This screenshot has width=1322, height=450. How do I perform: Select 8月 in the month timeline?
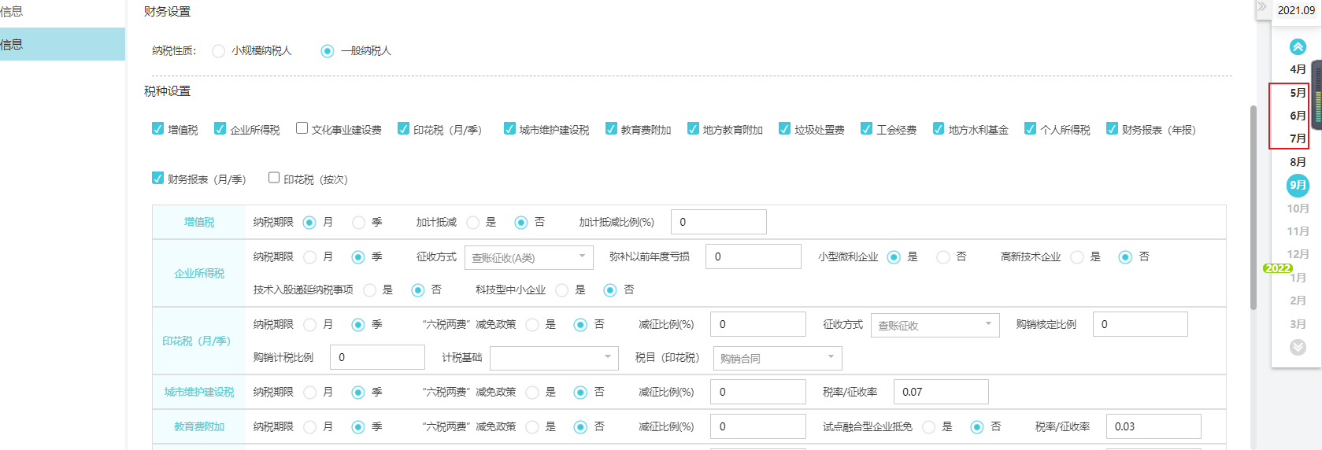[x=1298, y=162]
